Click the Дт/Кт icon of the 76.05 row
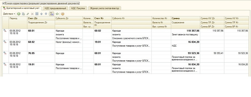251x97 pixels. point(5,53)
